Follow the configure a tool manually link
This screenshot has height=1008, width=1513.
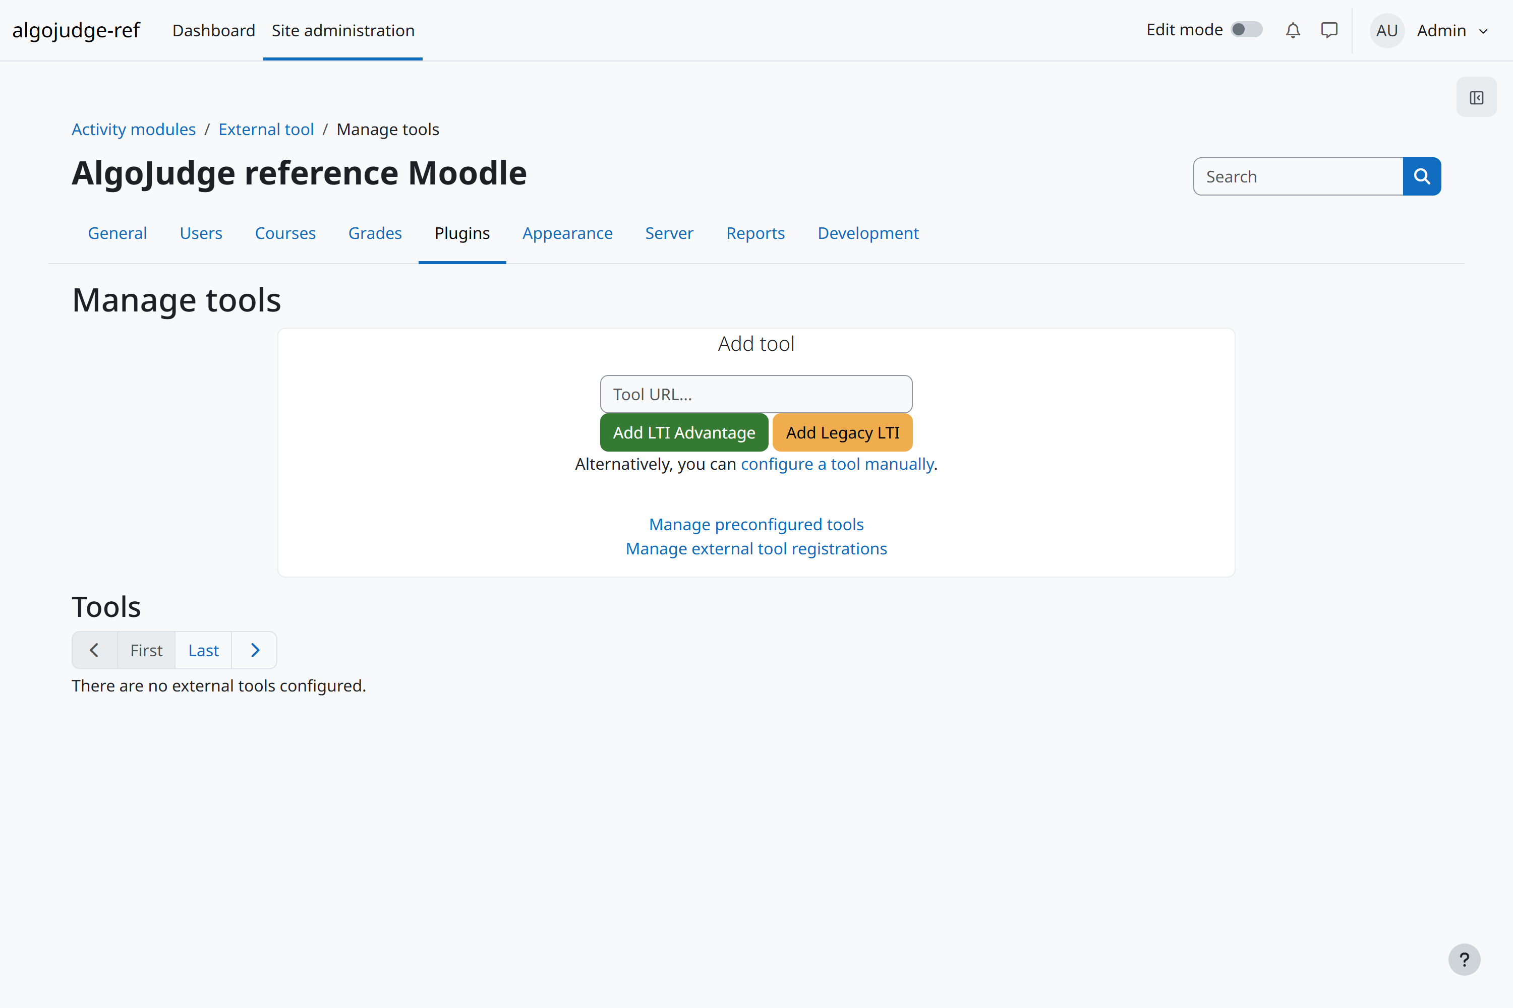[838, 464]
